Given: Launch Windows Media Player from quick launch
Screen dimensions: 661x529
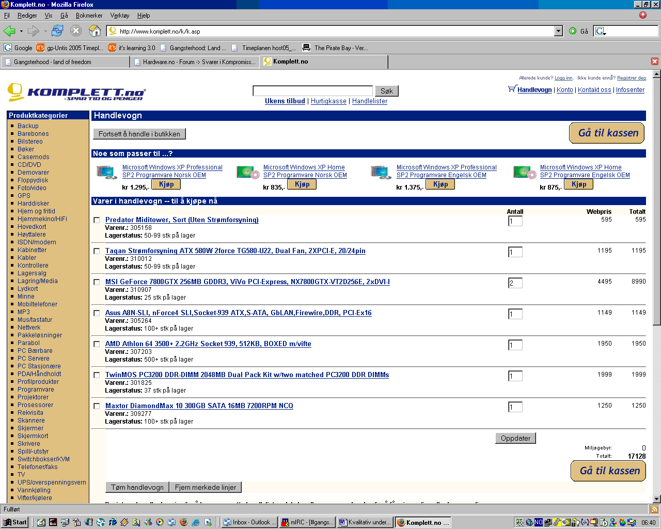Looking at the screenshot, I should pyautogui.click(x=160, y=522).
